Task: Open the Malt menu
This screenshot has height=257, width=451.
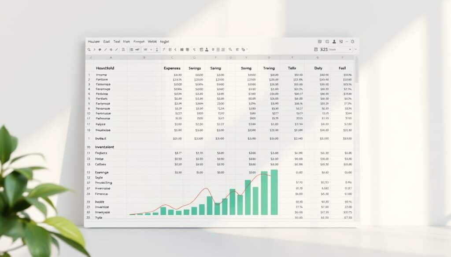Action: [x=126, y=42]
